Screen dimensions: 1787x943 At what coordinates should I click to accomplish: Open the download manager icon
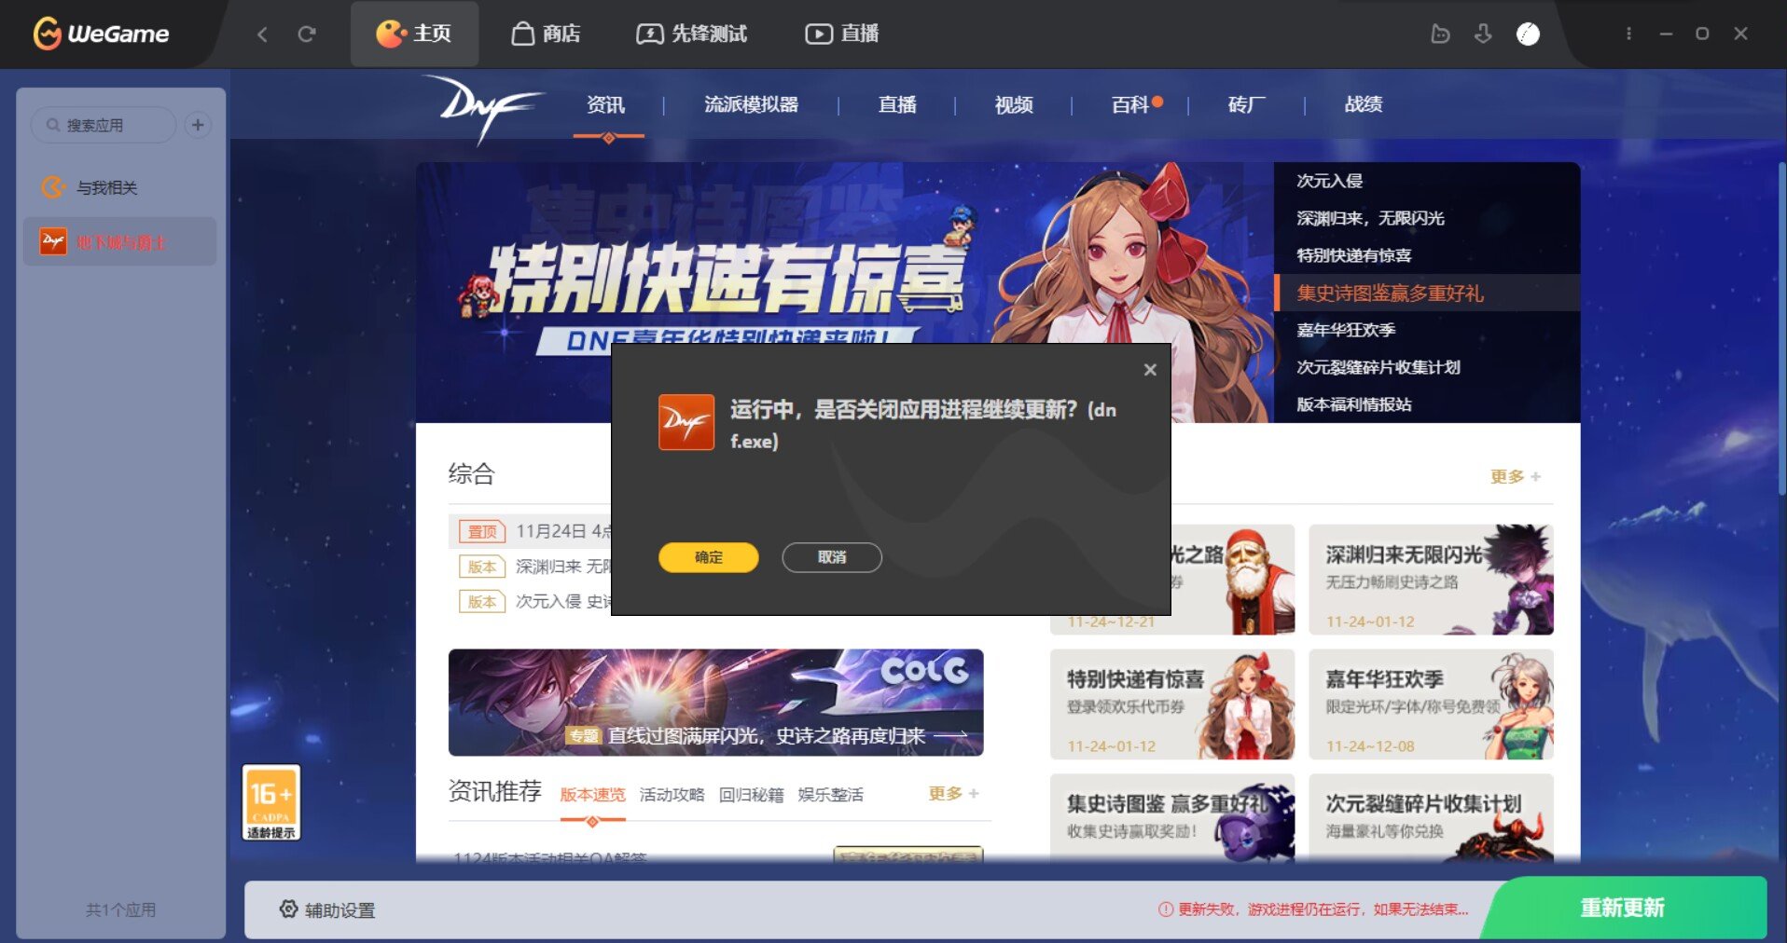[1483, 34]
